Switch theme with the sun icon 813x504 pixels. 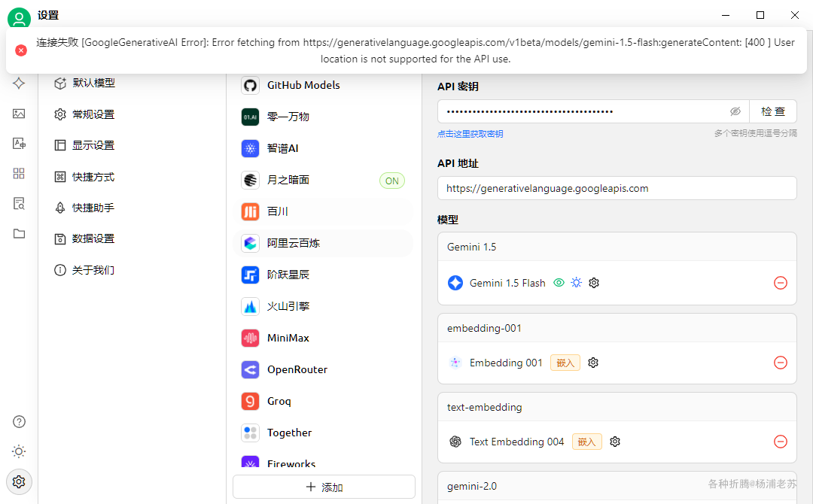click(19, 451)
